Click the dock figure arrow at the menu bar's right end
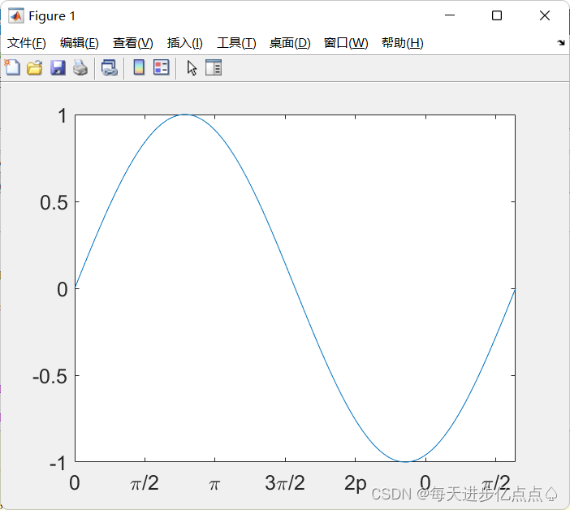The width and height of the screenshot is (570, 510). 561,43
